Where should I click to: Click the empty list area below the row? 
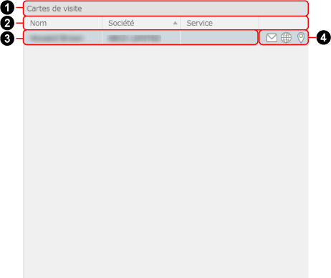point(165,162)
